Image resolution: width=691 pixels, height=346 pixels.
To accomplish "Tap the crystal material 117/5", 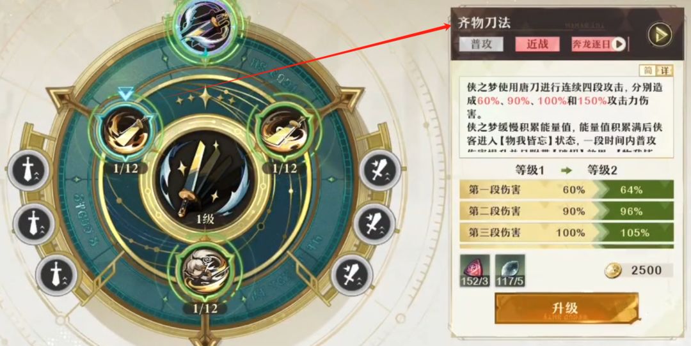I will click(x=510, y=271).
